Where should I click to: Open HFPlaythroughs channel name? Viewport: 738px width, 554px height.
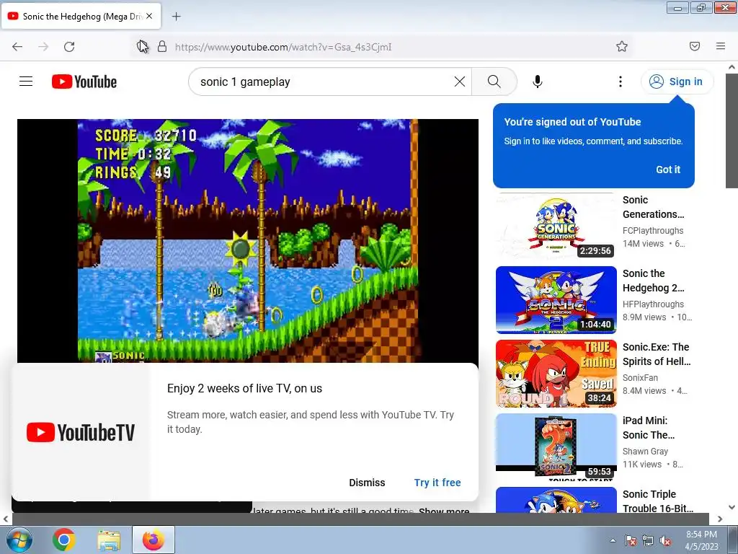point(653,304)
